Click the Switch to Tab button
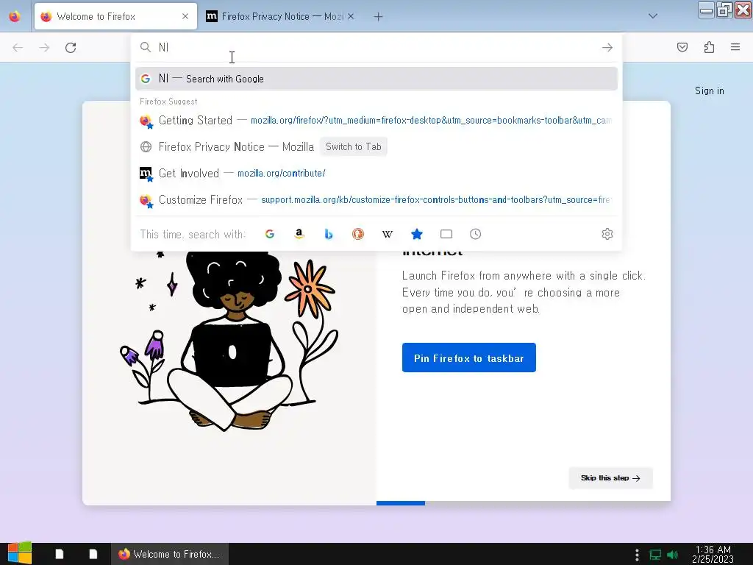 point(354,146)
